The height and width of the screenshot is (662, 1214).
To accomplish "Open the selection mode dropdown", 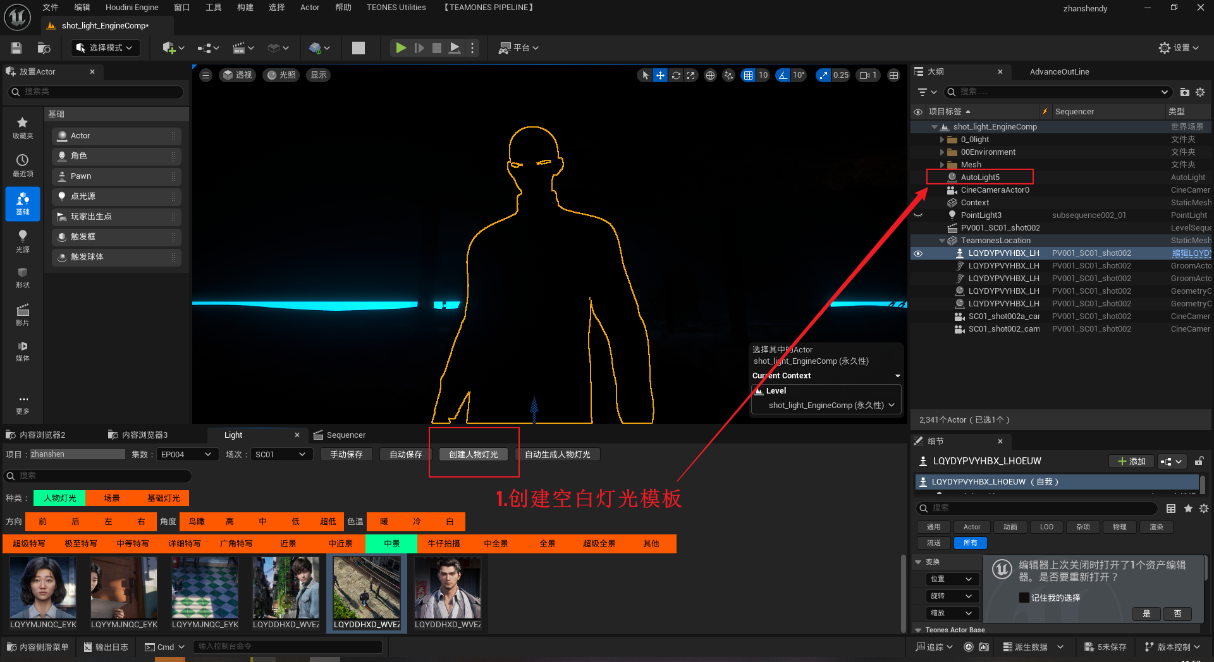I will (x=105, y=48).
